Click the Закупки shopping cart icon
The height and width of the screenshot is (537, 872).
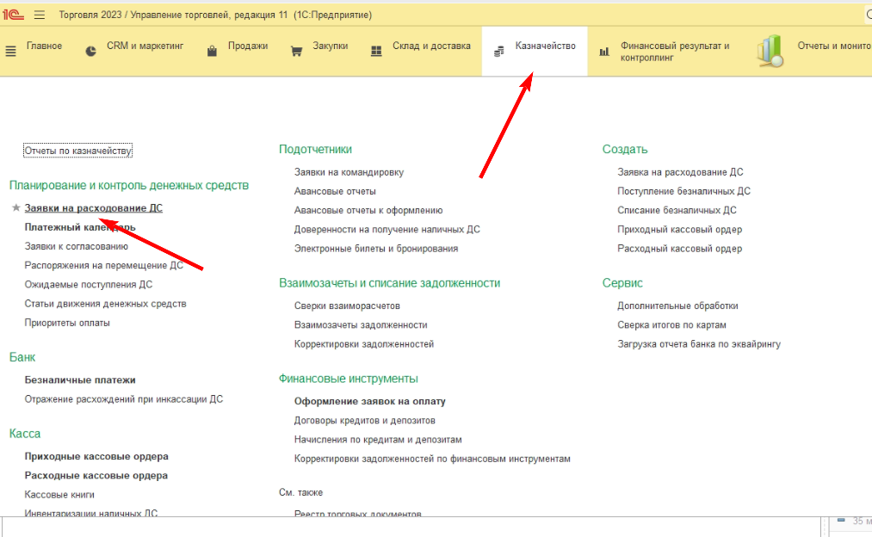[297, 51]
